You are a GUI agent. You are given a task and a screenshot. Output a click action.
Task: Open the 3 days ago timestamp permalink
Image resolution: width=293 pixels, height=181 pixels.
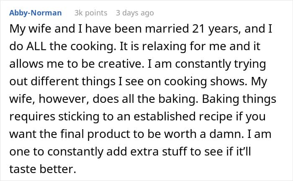pos(135,13)
